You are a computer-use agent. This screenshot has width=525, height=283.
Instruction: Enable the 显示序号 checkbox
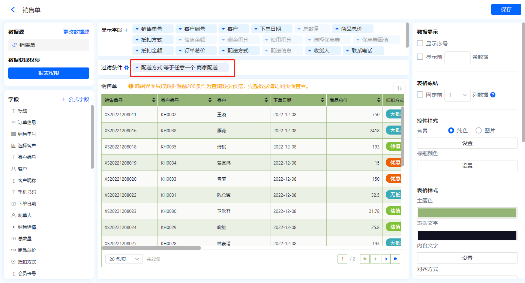tap(420, 43)
